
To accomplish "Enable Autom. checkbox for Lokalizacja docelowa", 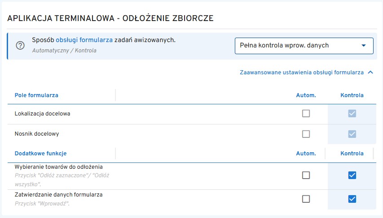I will [x=306, y=114].
